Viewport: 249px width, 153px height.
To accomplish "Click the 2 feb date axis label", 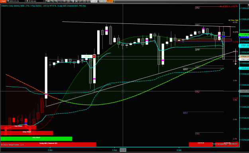I will pyautogui.click(x=50, y=150).
